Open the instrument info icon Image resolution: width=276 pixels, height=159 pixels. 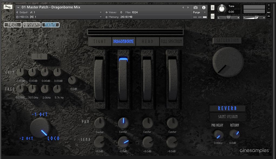click(x=204, y=8)
